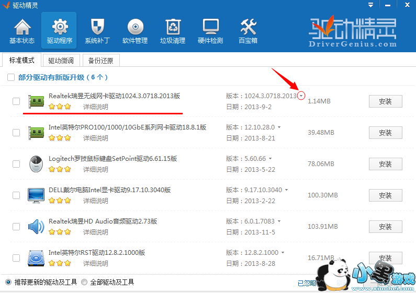The image size is (416, 293).
Task: Switch to the 标准模式 tab
Action: coord(22,60)
